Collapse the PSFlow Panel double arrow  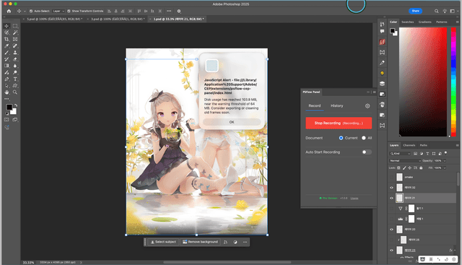[x=368, y=92]
